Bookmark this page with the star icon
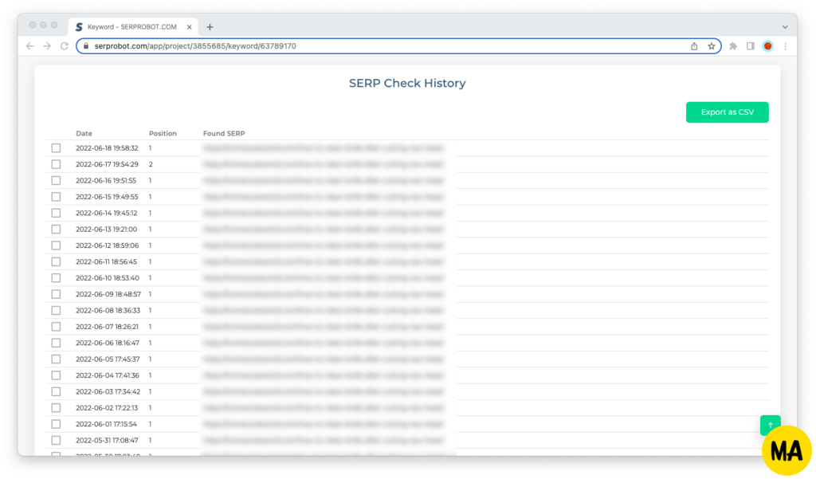Viewport: 816px width, 479px height. click(x=712, y=46)
